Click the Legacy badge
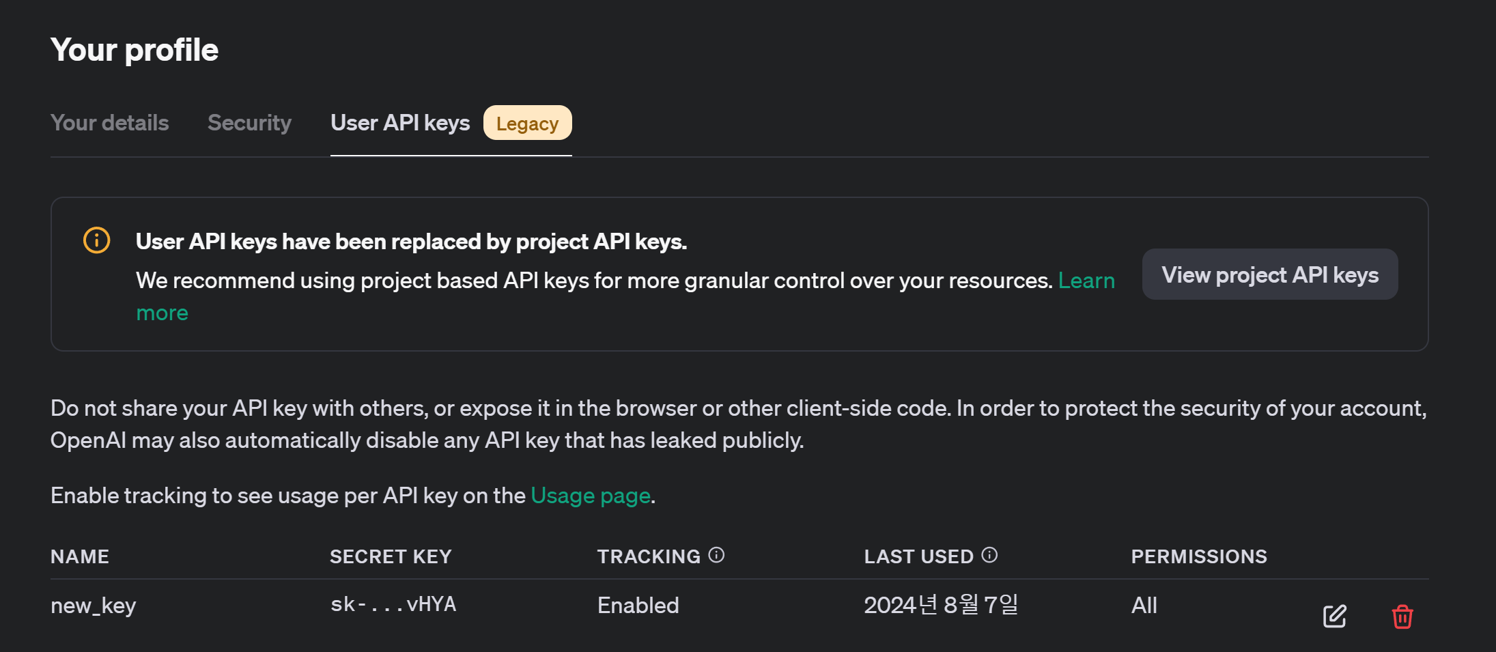The height and width of the screenshot is (652, 1496). pyautogui.click(x=528, y=123)
